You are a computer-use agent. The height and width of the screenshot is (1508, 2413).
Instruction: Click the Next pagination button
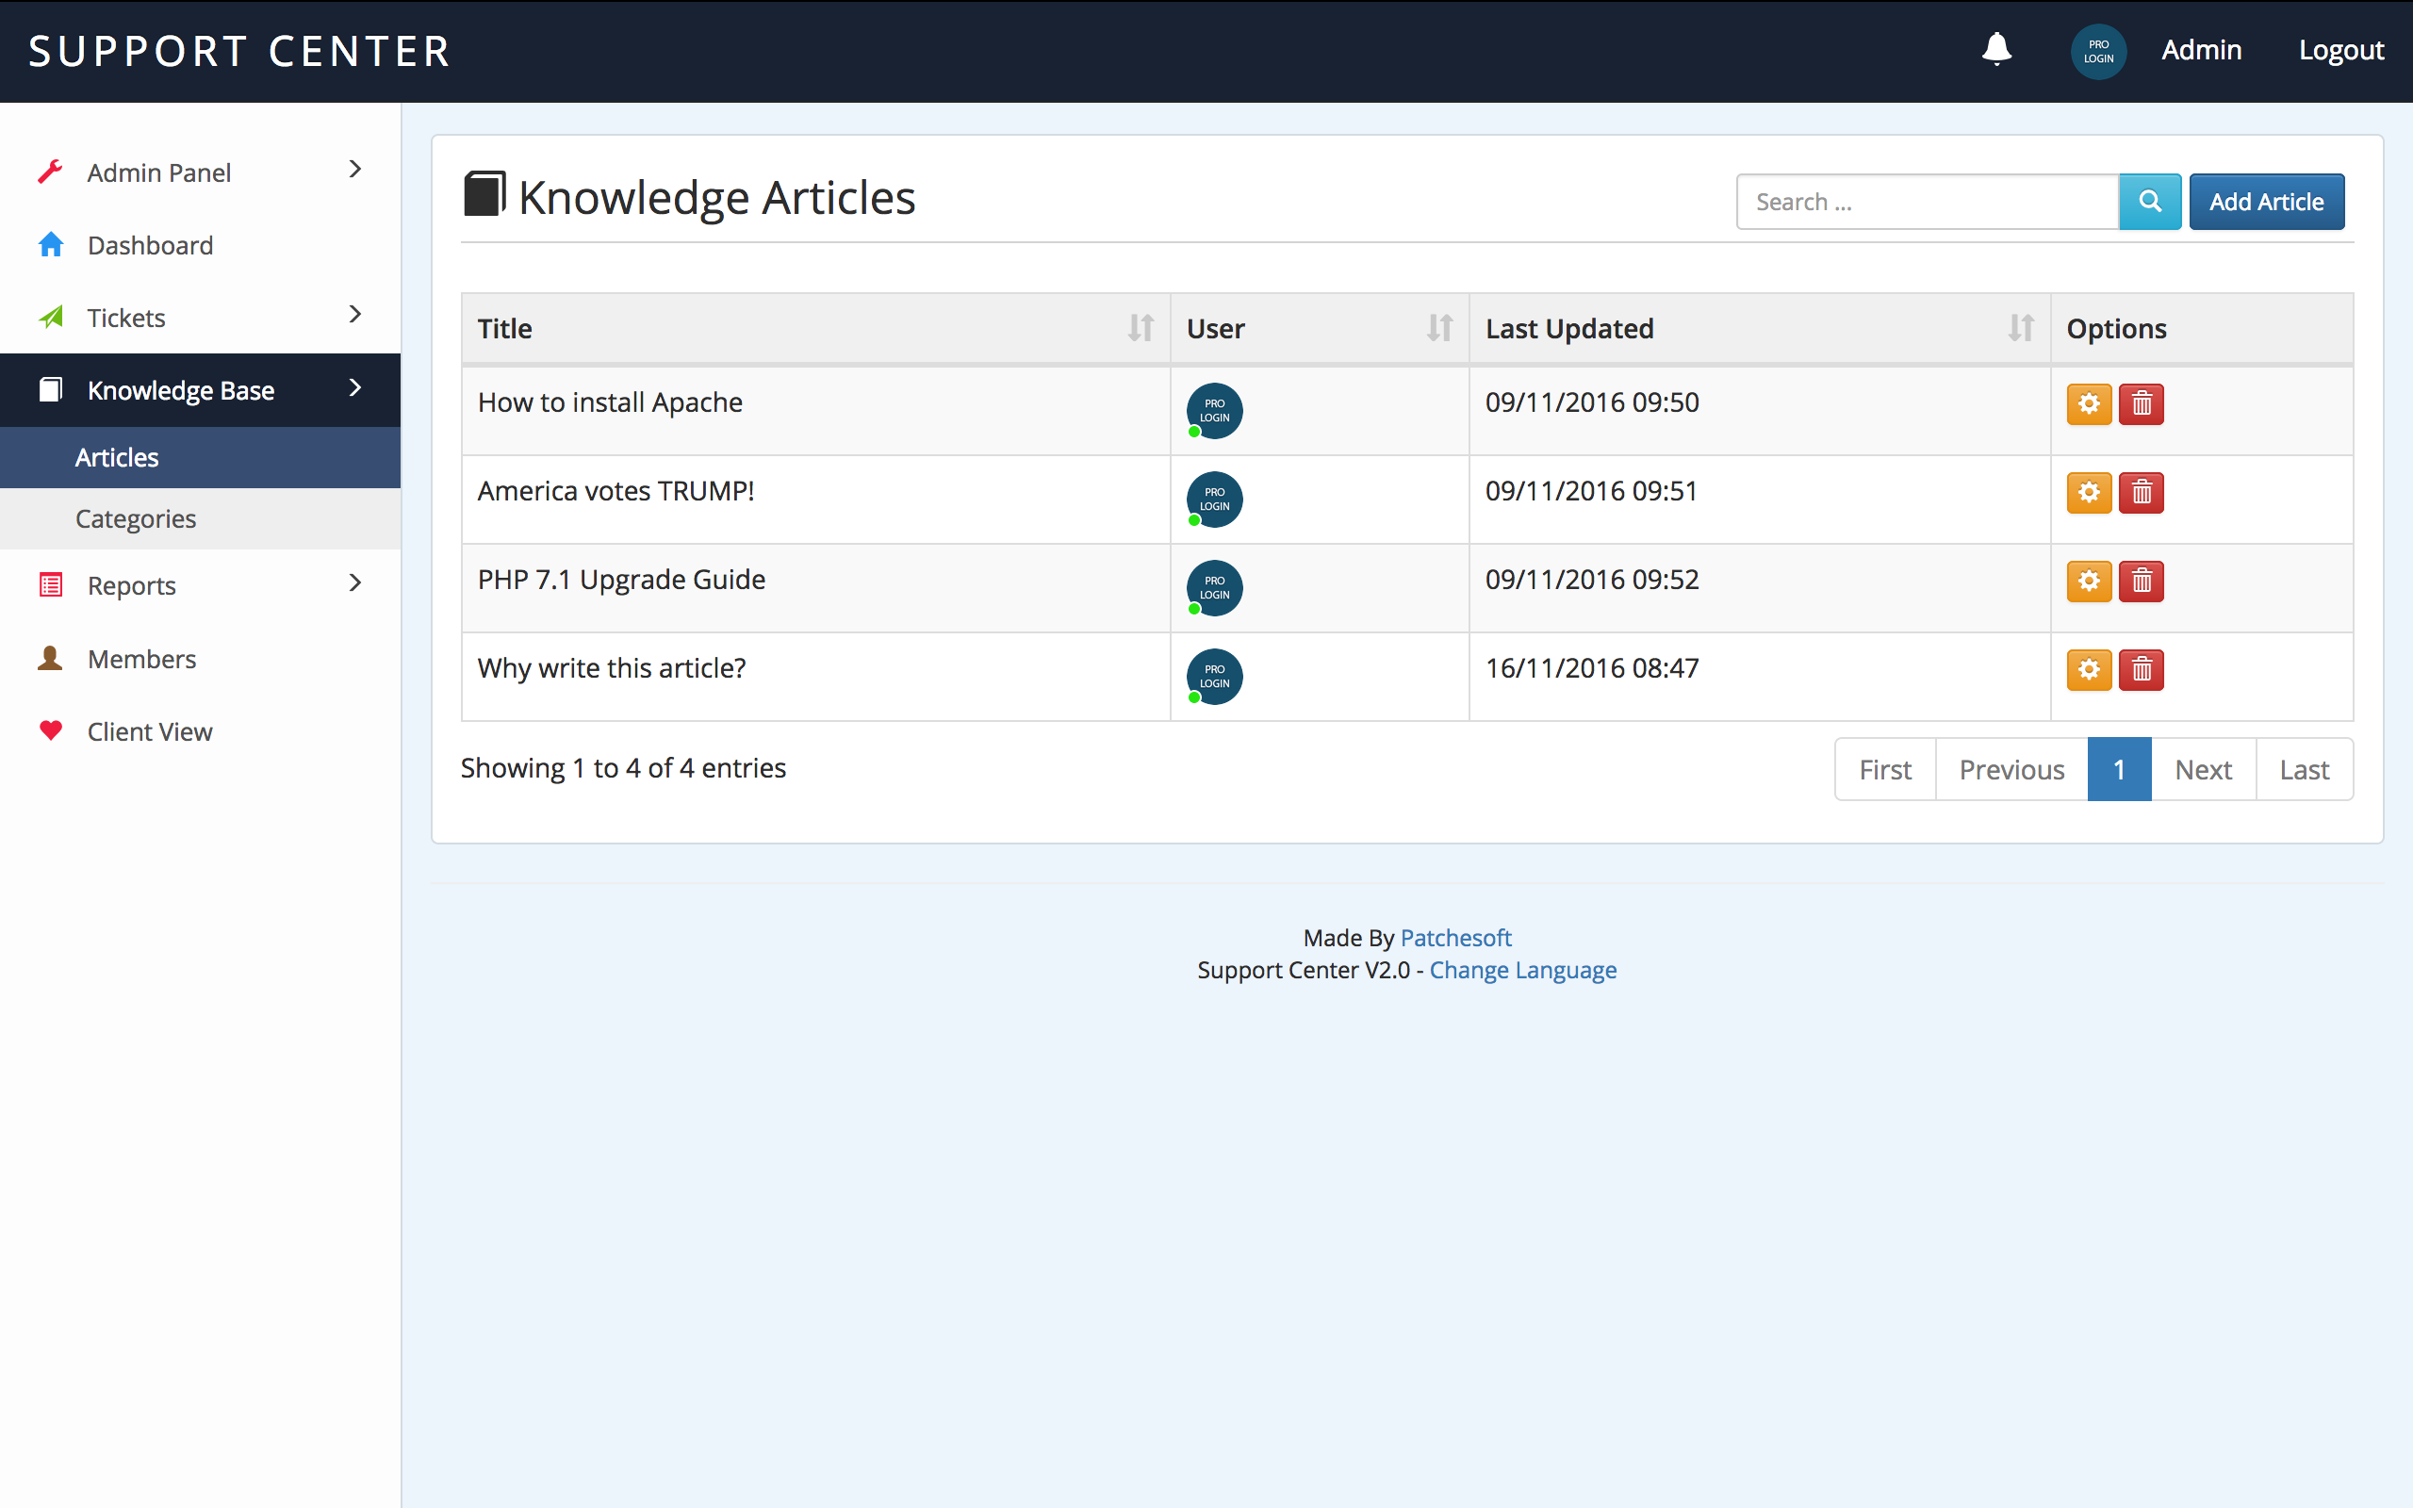tap(2203, 769)
